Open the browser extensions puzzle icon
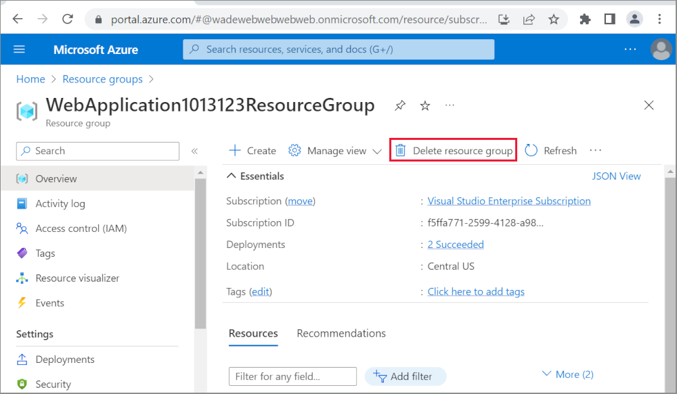The image size is (677, 394). point(585,20)
